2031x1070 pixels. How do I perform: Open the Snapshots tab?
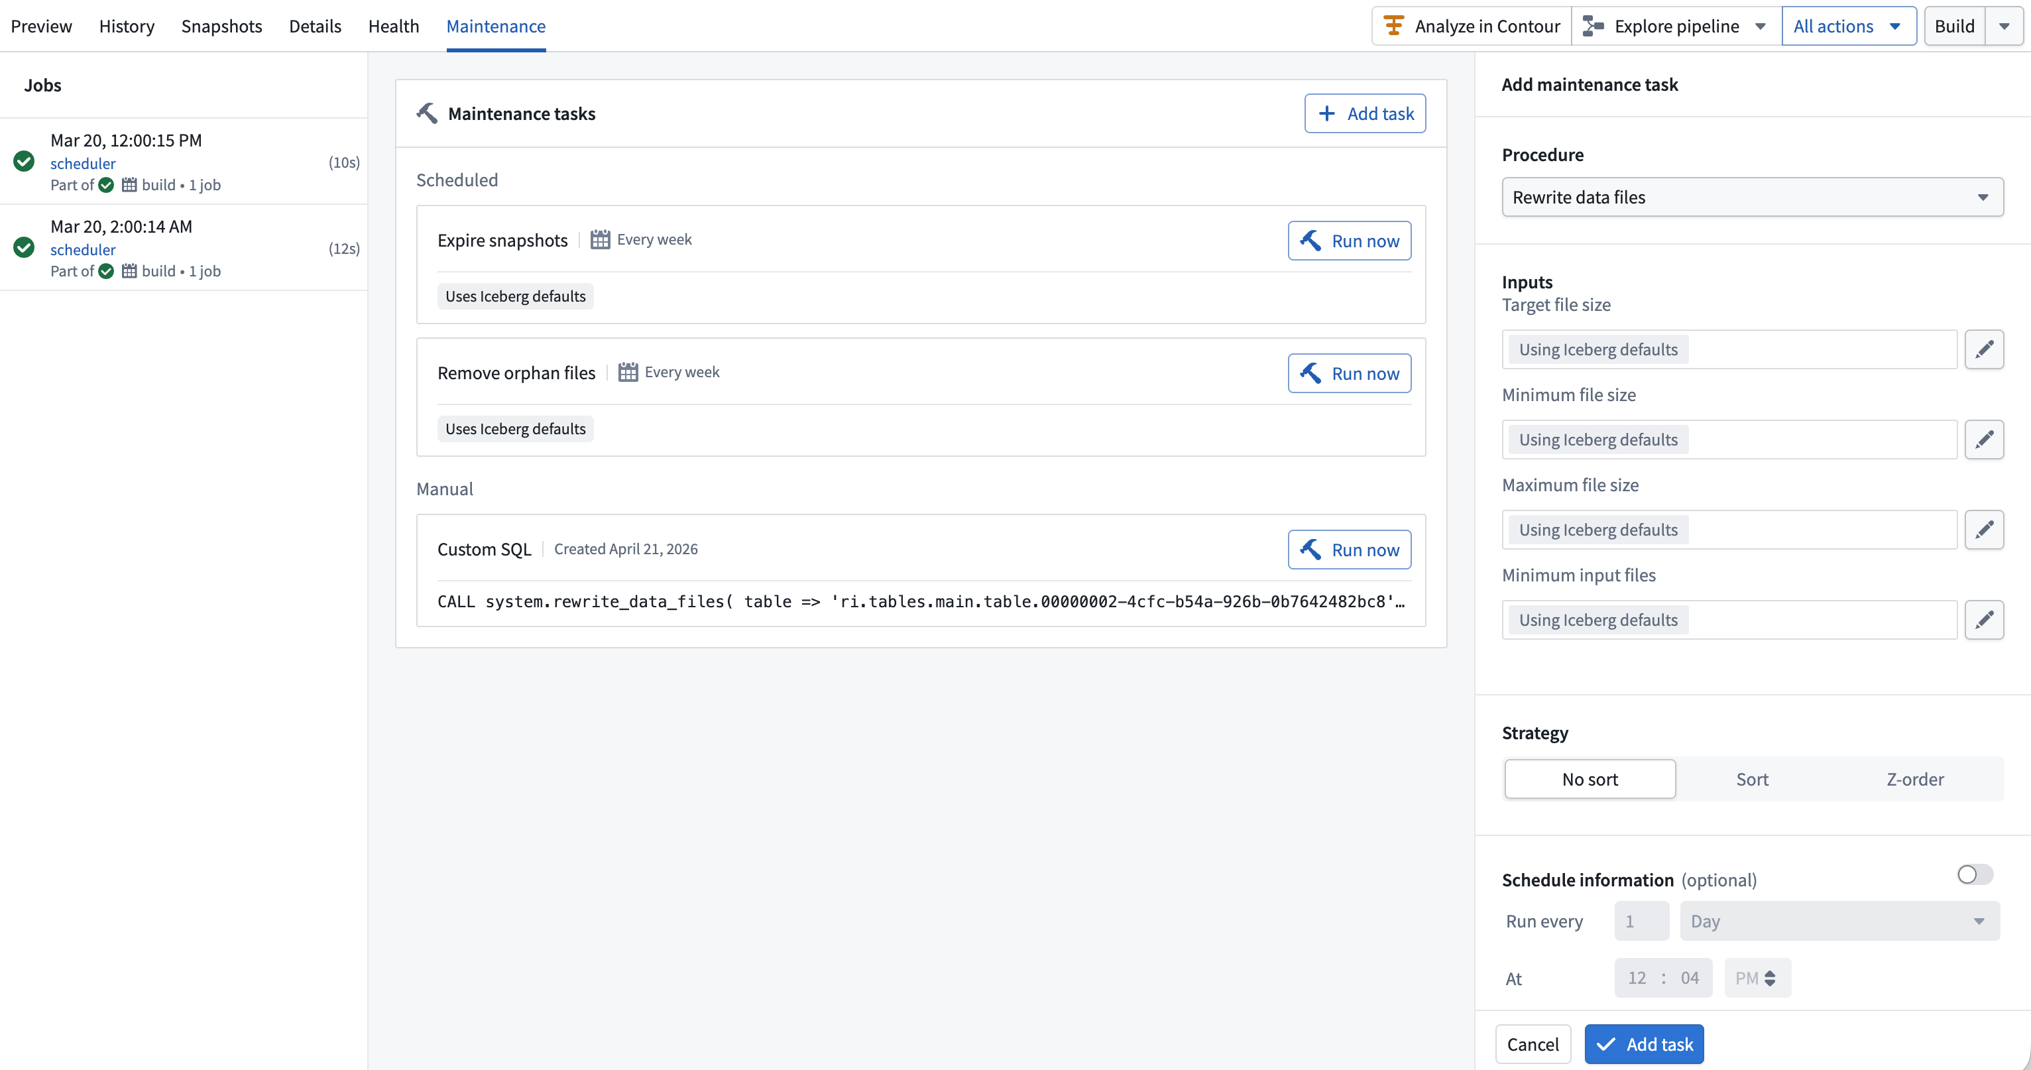221,26
